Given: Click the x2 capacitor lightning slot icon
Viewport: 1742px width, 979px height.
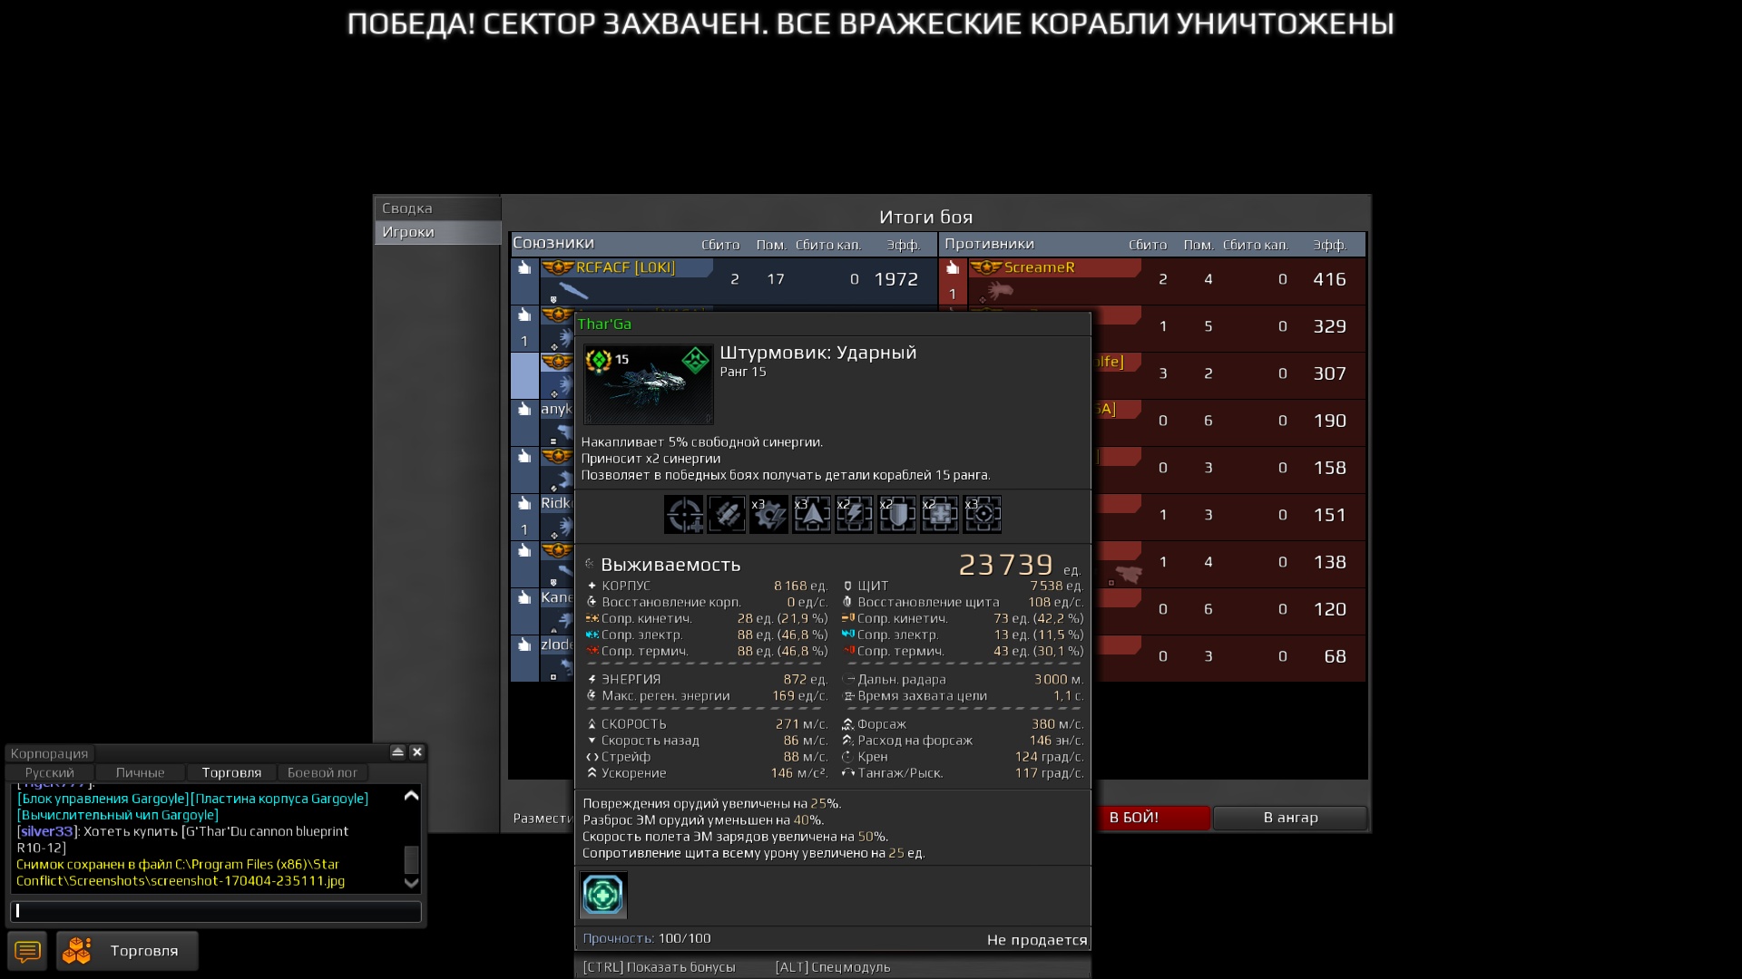Looking at the screenshot, I should coord(854,514).
